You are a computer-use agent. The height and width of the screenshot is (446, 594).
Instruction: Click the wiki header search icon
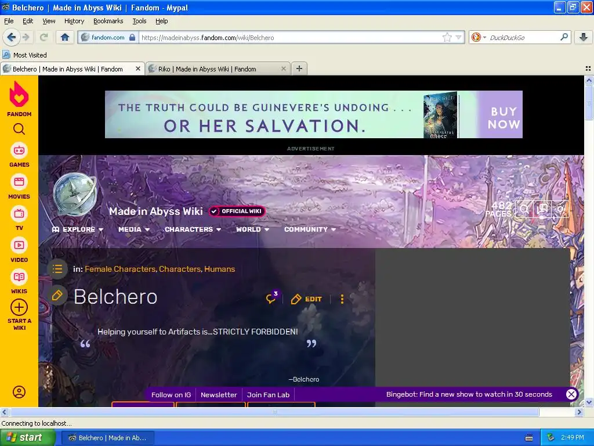(x=524, y=208)
